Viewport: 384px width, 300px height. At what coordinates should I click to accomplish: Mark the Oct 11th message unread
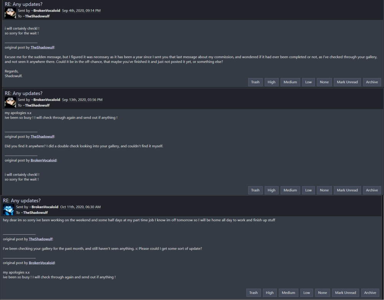pos(345,293)
